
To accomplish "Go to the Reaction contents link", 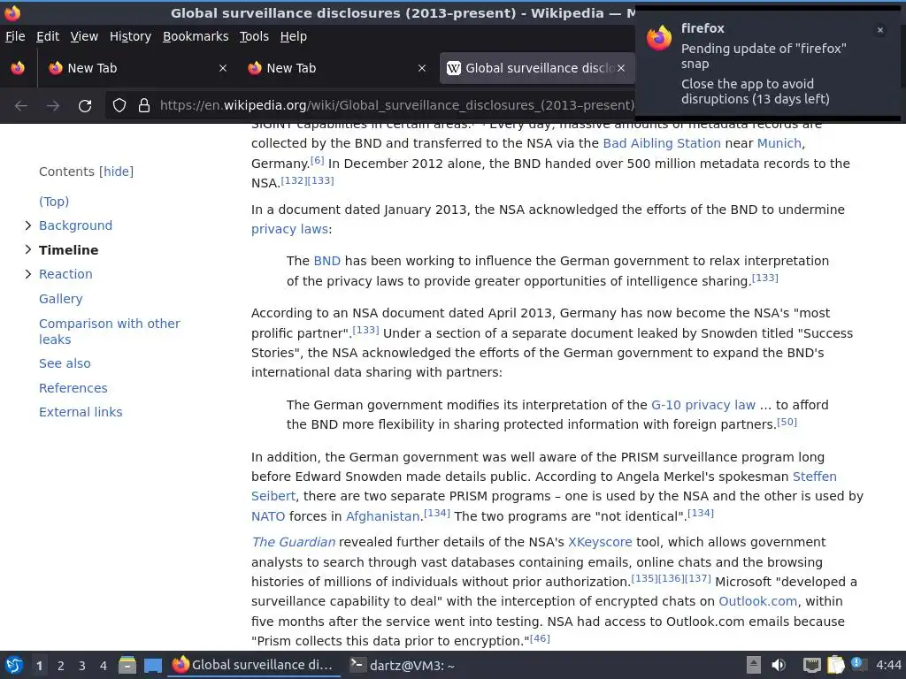I will [65, 274].
